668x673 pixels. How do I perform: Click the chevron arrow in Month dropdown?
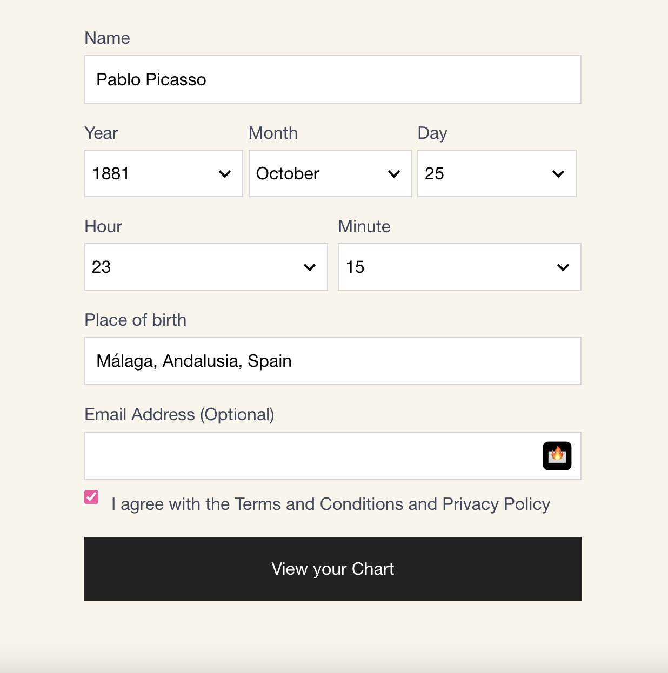pyautogui.click(x=394, y=174)
